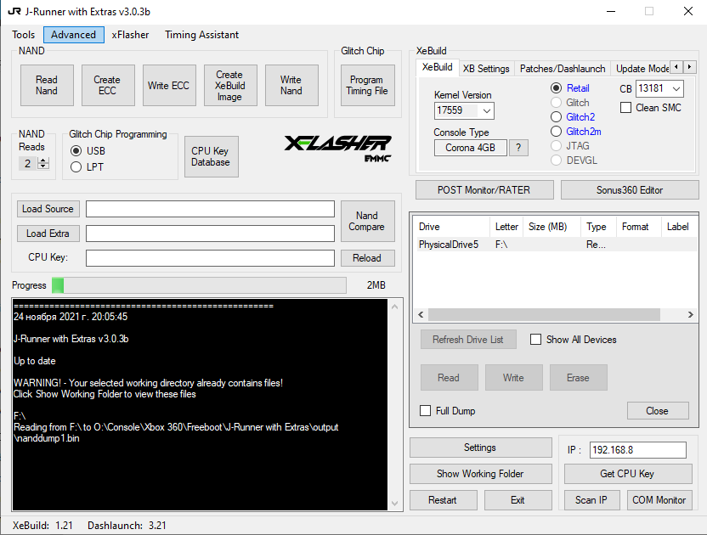Click the CPU Key input field
Screen dimensions: 707x535
(x=210, y=258)
